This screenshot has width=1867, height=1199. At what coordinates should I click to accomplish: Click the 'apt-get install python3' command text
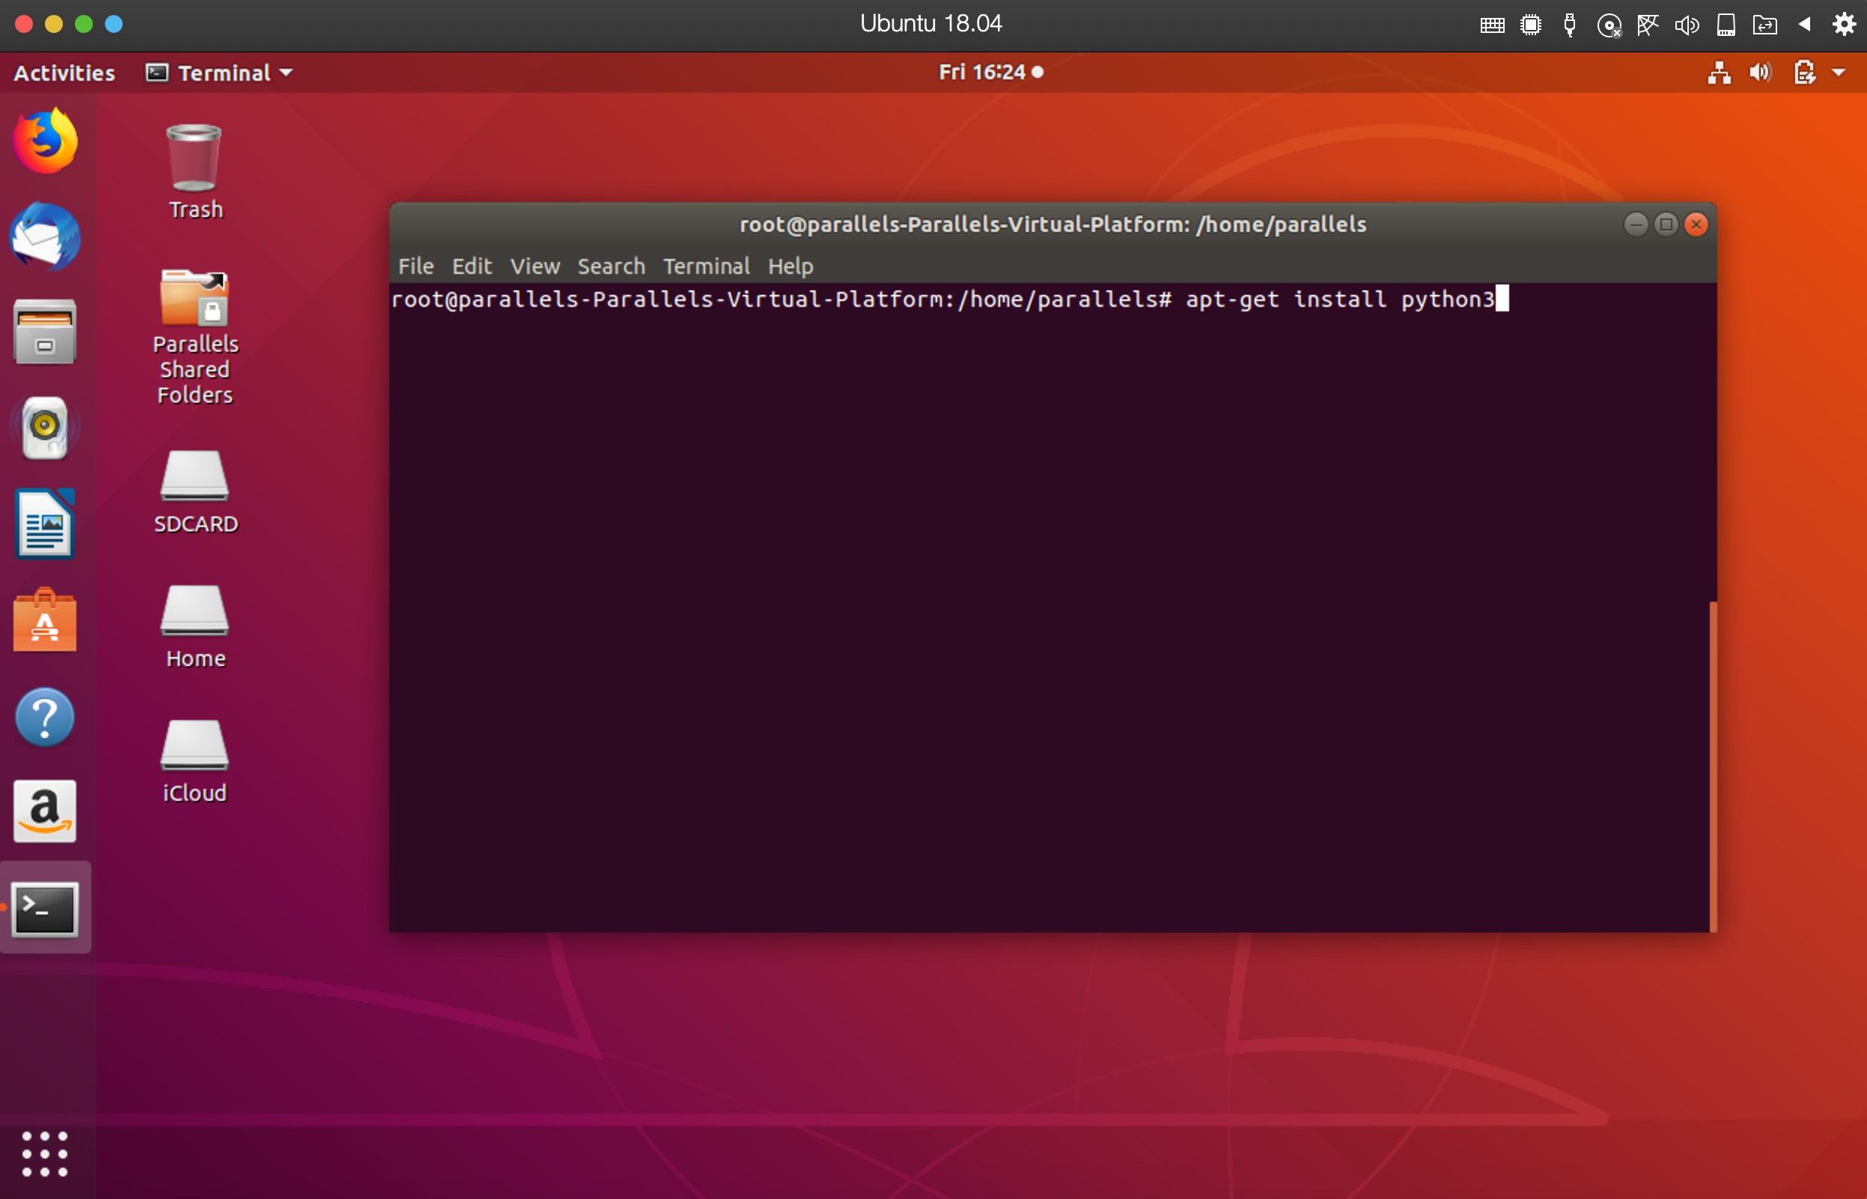coord(1340,299)
